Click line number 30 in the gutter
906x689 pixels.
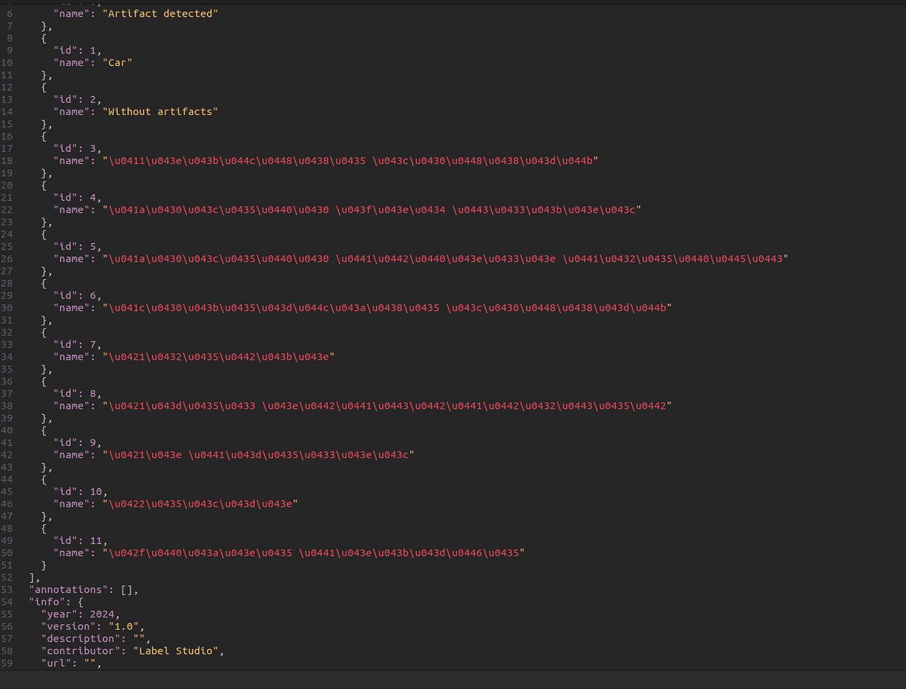[x=9, y=307]
